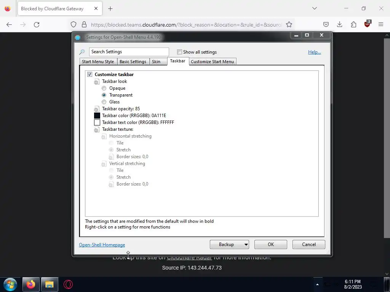Screen dimensions: 390x292
Task: Select Stretch under Vertical stretching
Action: (111, 177)
